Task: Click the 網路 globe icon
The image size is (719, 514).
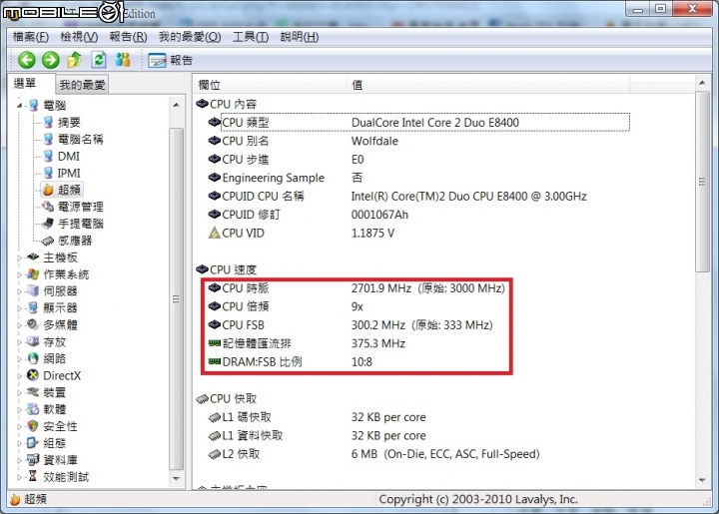Action: pyautogui.click(x=33, y=358)
